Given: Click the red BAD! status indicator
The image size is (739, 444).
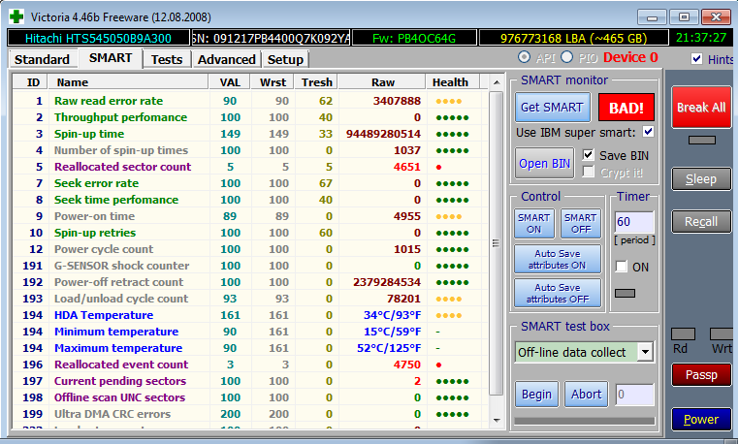Looking at the screenshot, I should point(627,107).
